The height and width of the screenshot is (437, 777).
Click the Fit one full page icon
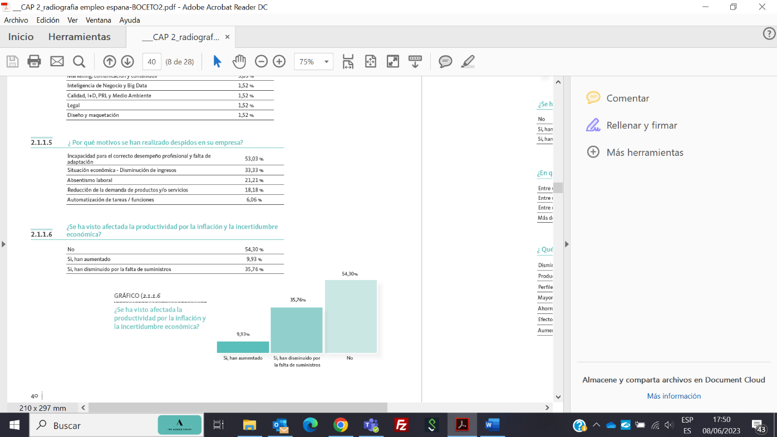pyautogui.click(x=371, y=61)
